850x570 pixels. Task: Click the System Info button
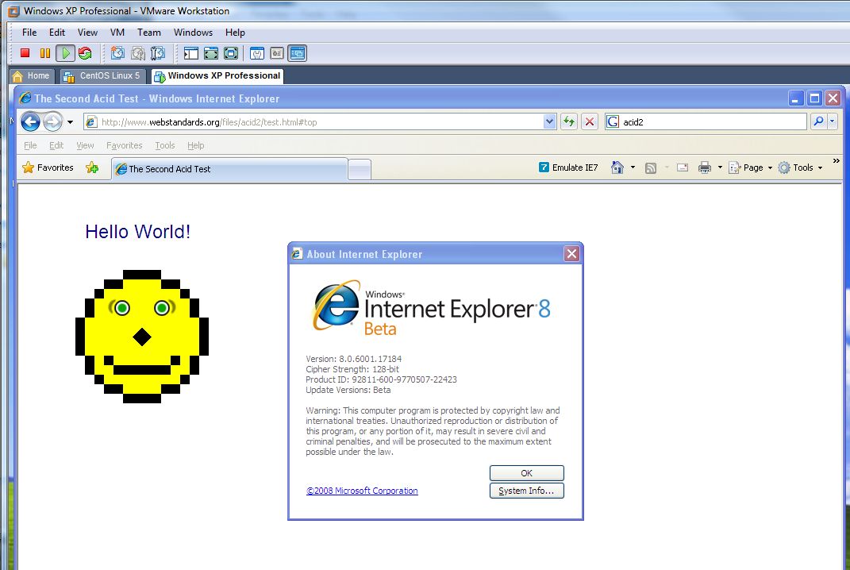pos(526,491)
